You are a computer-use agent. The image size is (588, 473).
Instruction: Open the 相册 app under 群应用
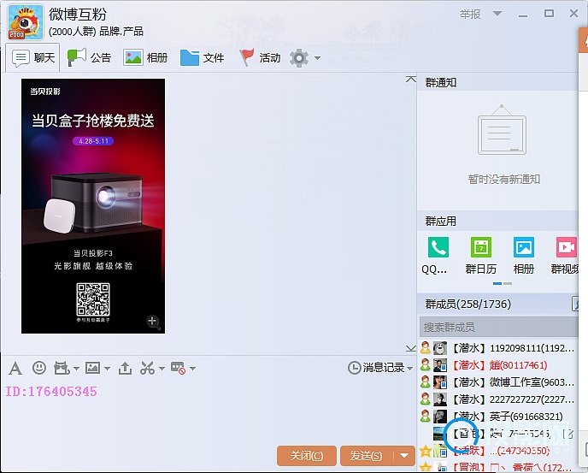[x=523, y=254]
